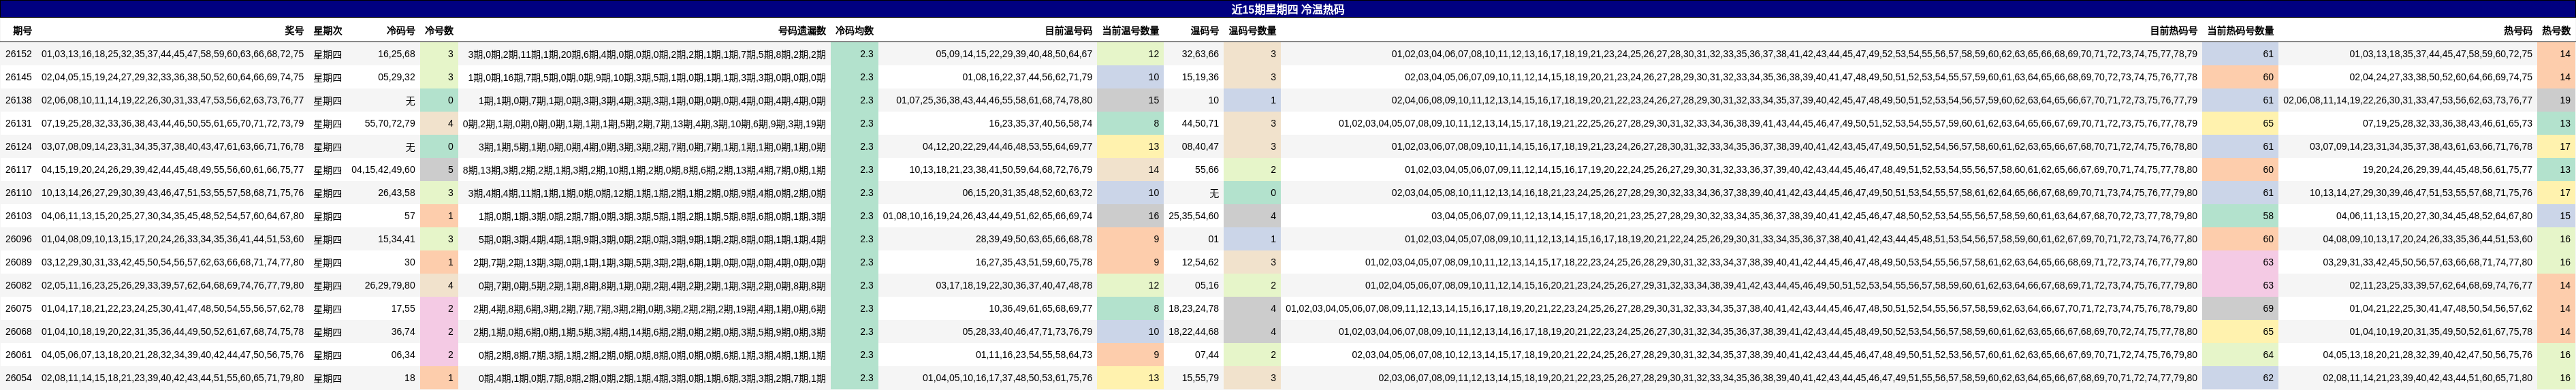The image size is (2576, 390).
Task: Click the title 近15期星期四 冷温热码
Action: tap(1287, 9)
